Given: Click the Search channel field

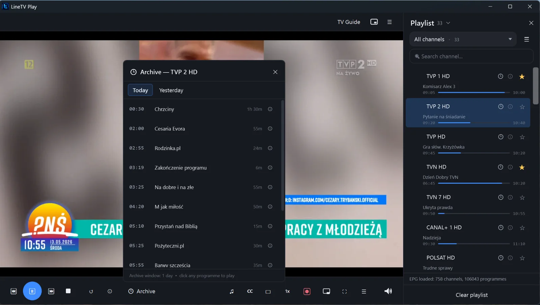Looking at the screenshot, I should 471,56.
